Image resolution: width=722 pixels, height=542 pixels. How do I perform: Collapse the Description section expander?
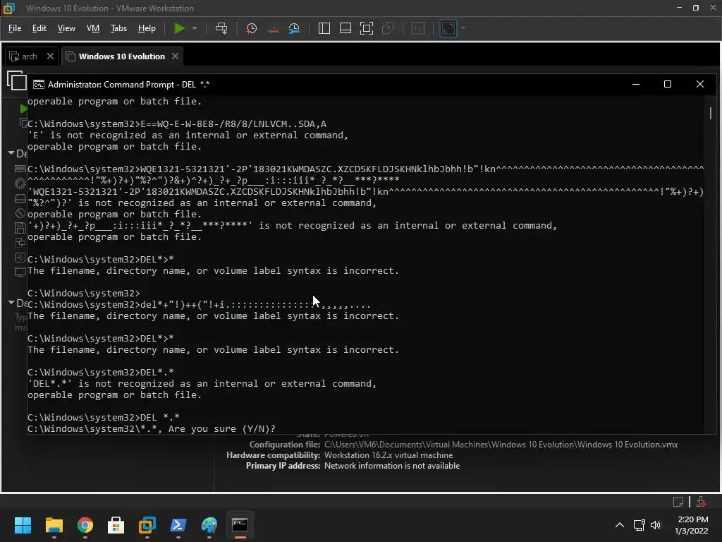(x=11, y=302)
